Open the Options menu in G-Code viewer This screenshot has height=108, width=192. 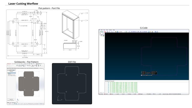[111, 30]
